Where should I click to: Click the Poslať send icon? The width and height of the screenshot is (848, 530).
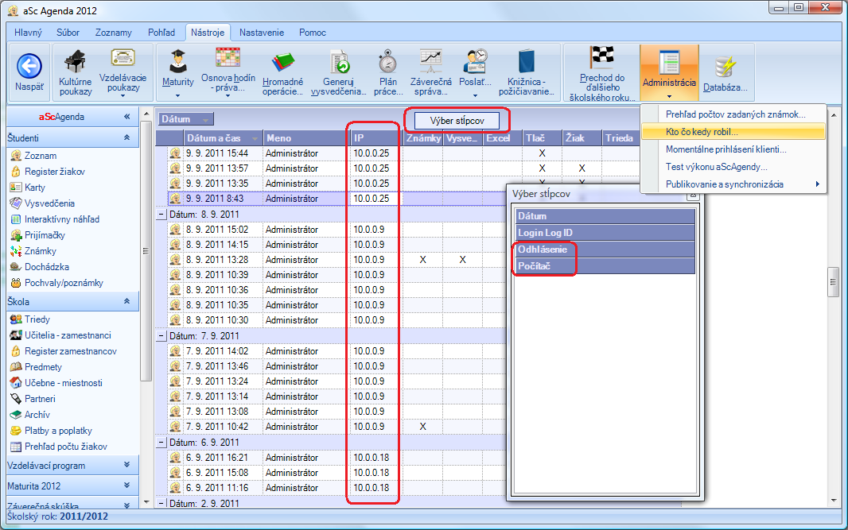coord(476,61)
